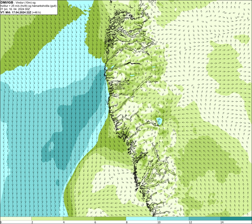Click the 10–12 m/s turquoise legend swatch
This screenshot has width=252, height=224.
click(x=173, y=218)
